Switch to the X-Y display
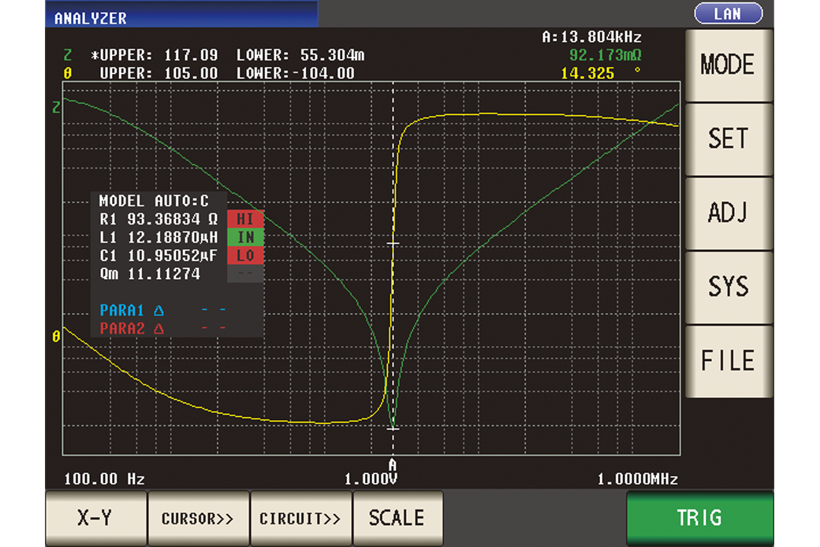The width and height of the screenshot is (820, 547). [95, 518]
